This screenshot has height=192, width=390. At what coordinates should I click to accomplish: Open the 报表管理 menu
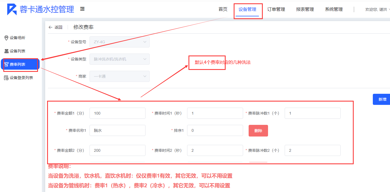point(305,9)
